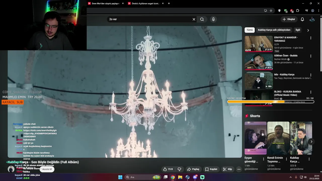Viewport: 322px width, 181px height.
Task: Open kick.com clip link in chat
Action: pyautogui.click(x=40, y=133)
